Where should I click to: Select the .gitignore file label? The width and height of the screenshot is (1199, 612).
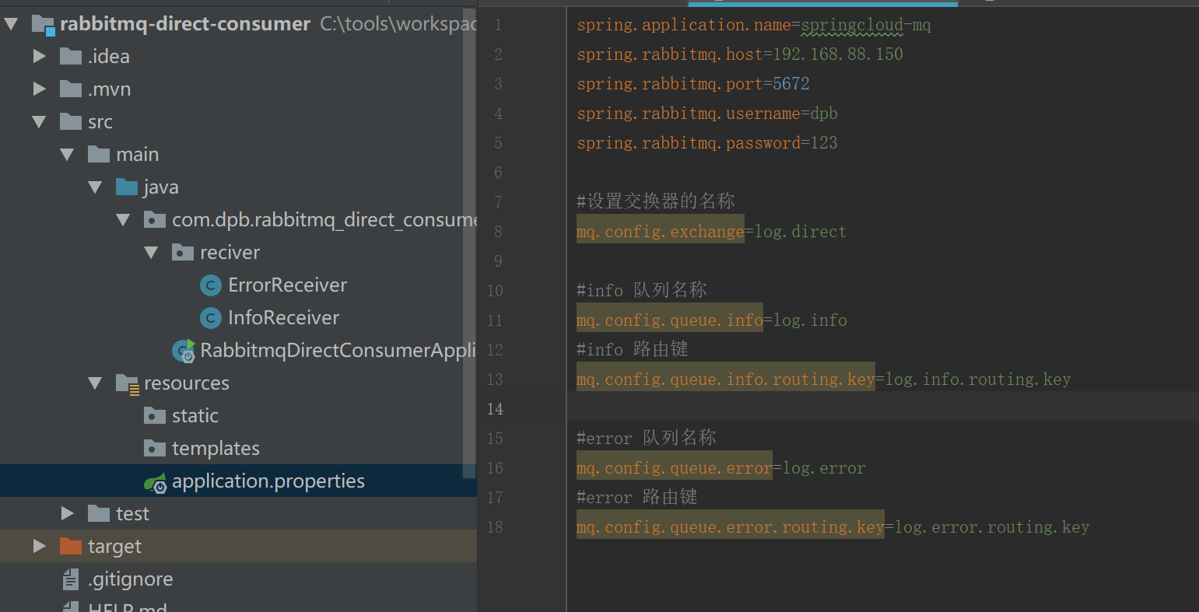click(131, 579)
